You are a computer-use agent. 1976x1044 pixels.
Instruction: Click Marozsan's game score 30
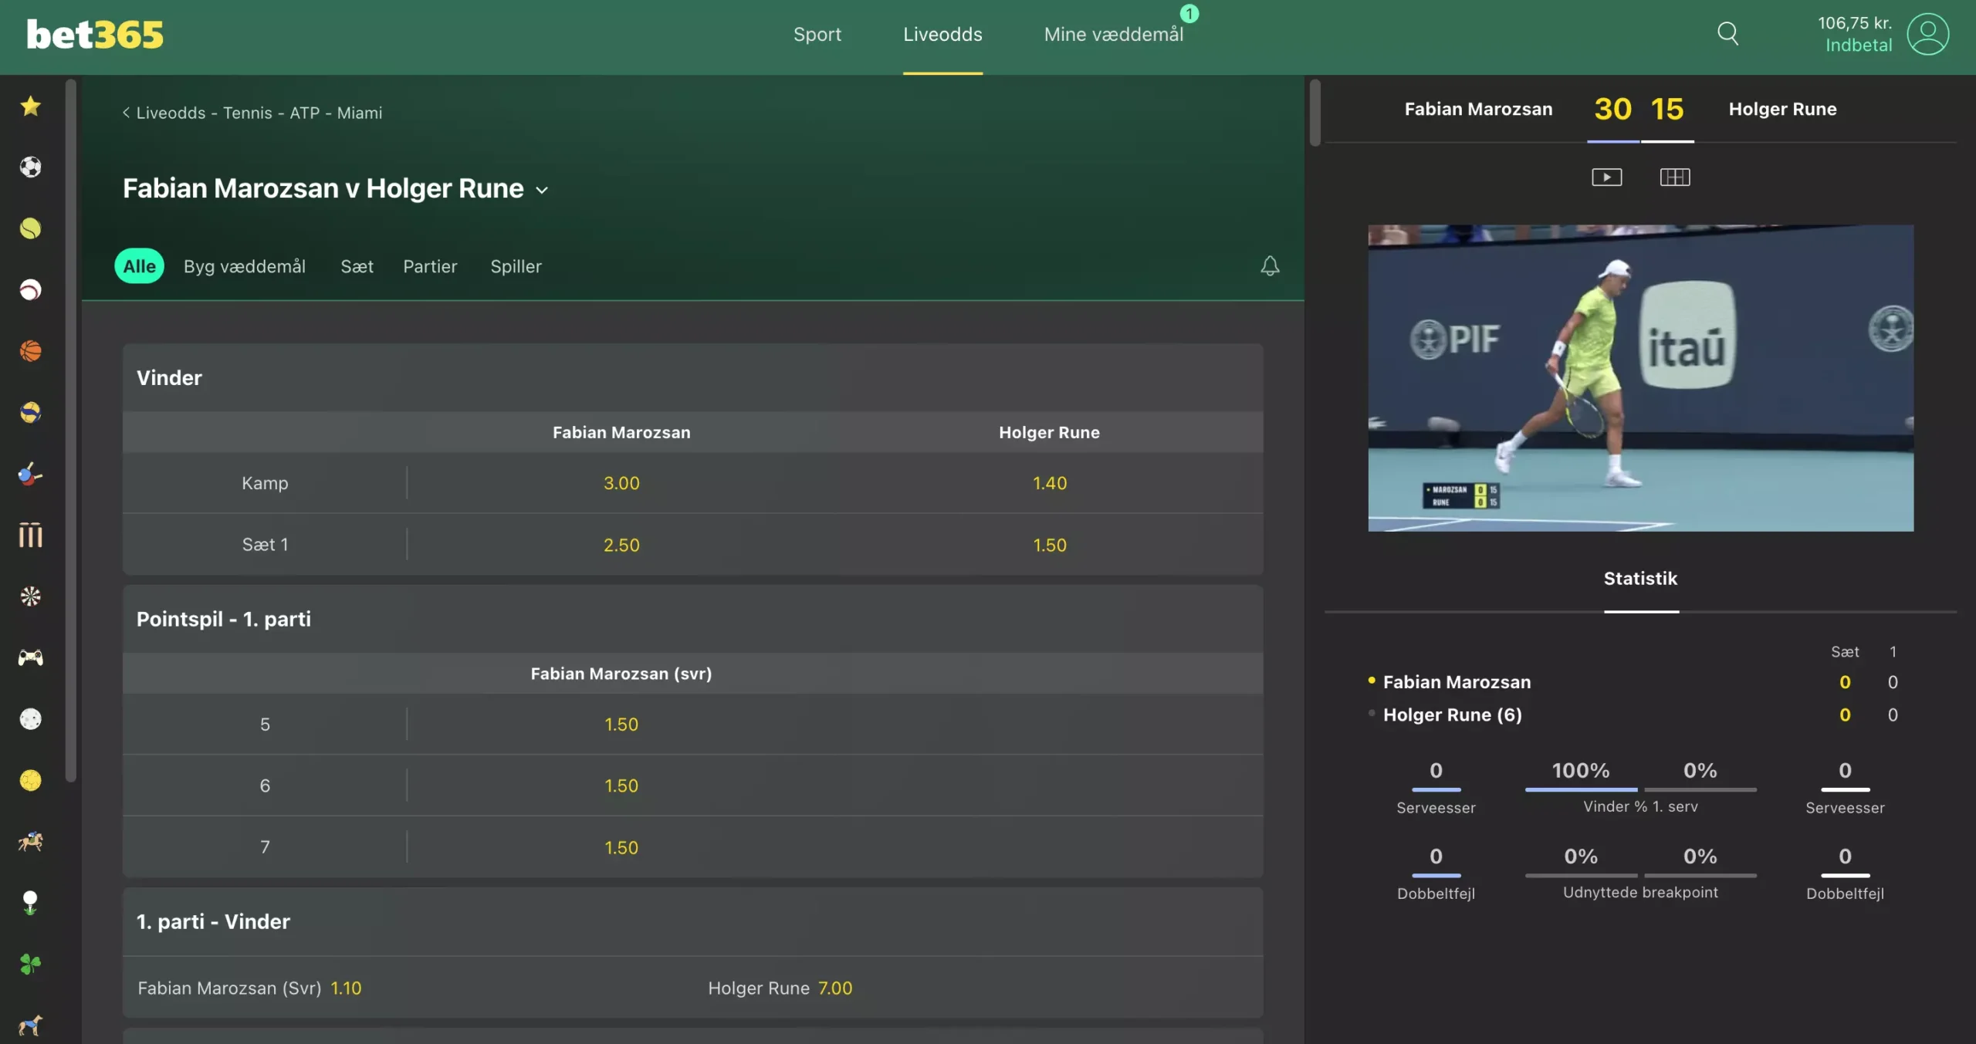(x=1612, y=109)
